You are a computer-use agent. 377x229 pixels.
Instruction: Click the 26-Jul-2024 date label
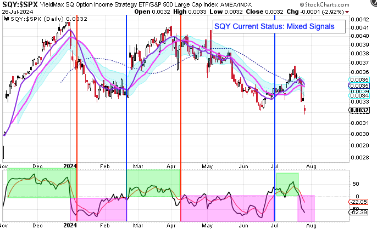tap(19, 10)
